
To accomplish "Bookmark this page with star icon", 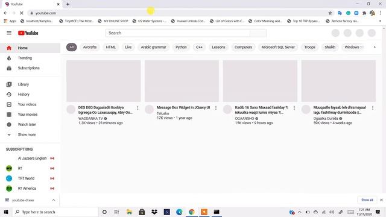I will pos(330,13).
